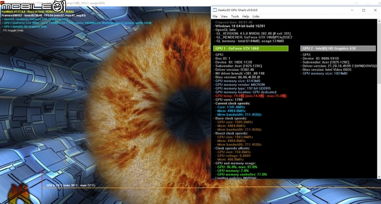The image size is (381, 204).
Task: Click the GPU Shark scrollbar down arrow
Action: pos(379,177)
